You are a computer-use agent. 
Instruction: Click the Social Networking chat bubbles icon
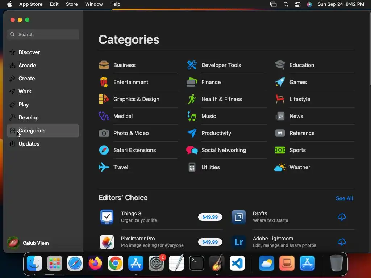click(x=192, y=150)
